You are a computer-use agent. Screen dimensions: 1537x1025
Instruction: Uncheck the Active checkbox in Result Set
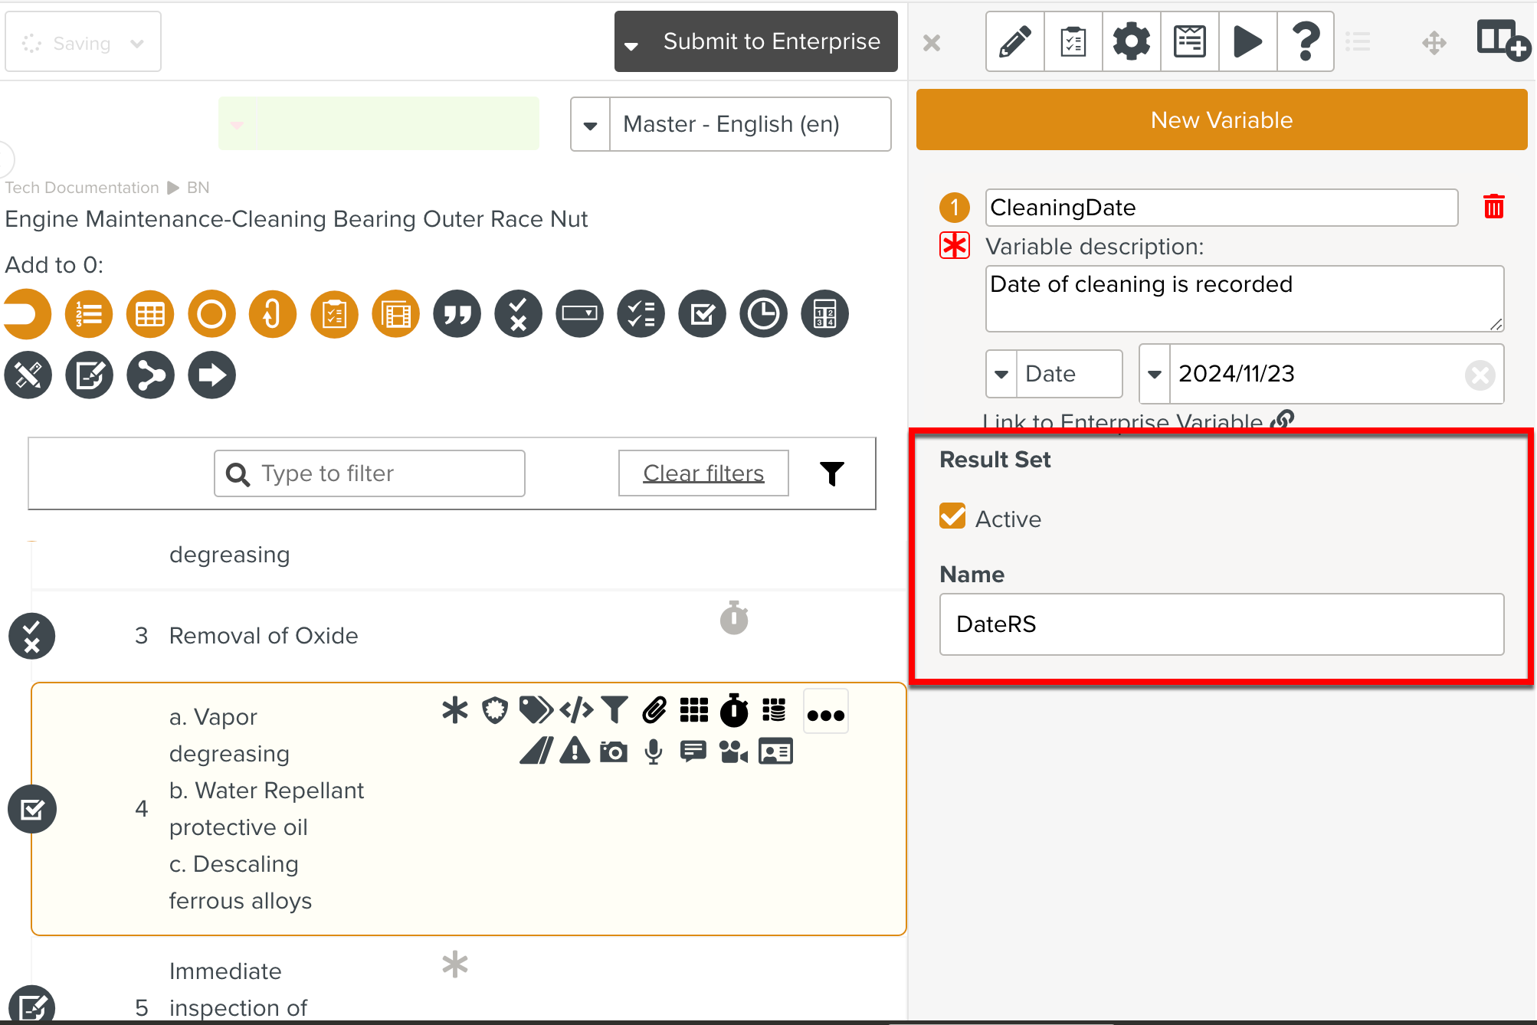click(x=952, y=517)
